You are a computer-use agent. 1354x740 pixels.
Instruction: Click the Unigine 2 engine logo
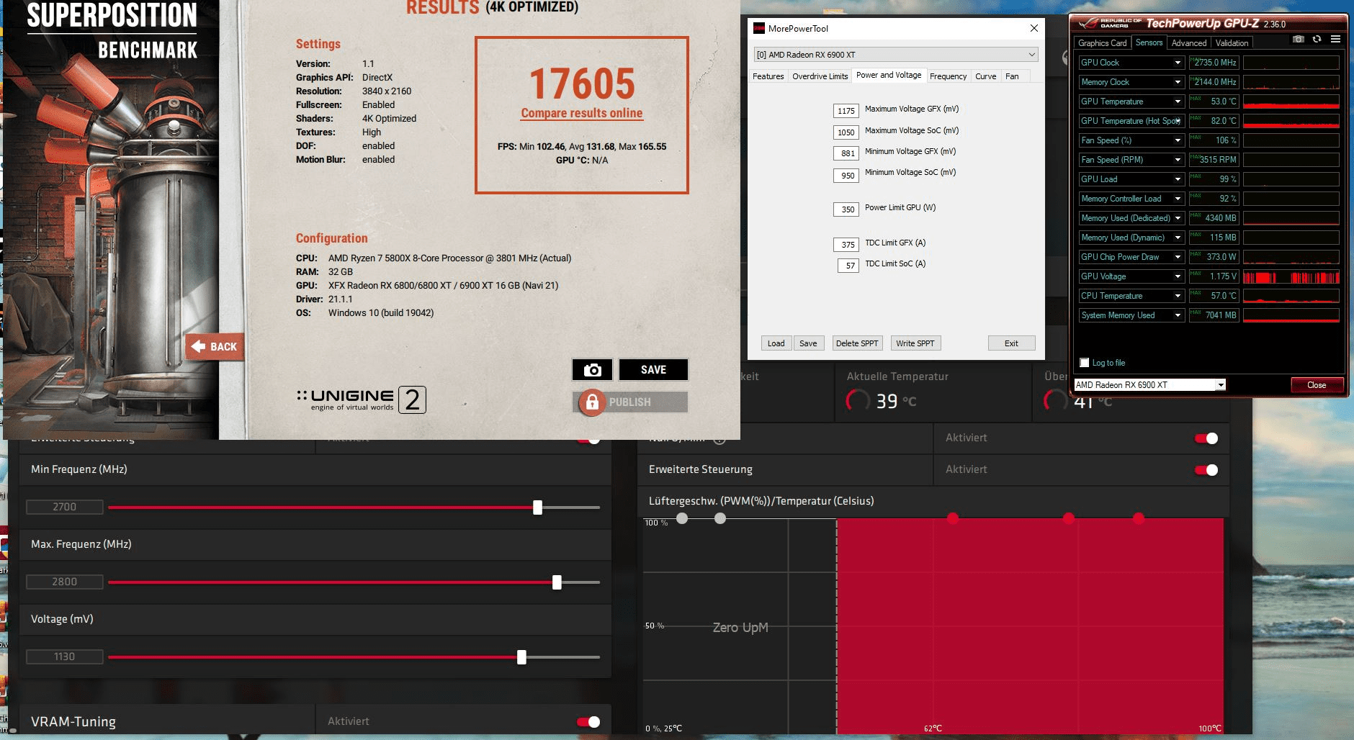point(362,400)
